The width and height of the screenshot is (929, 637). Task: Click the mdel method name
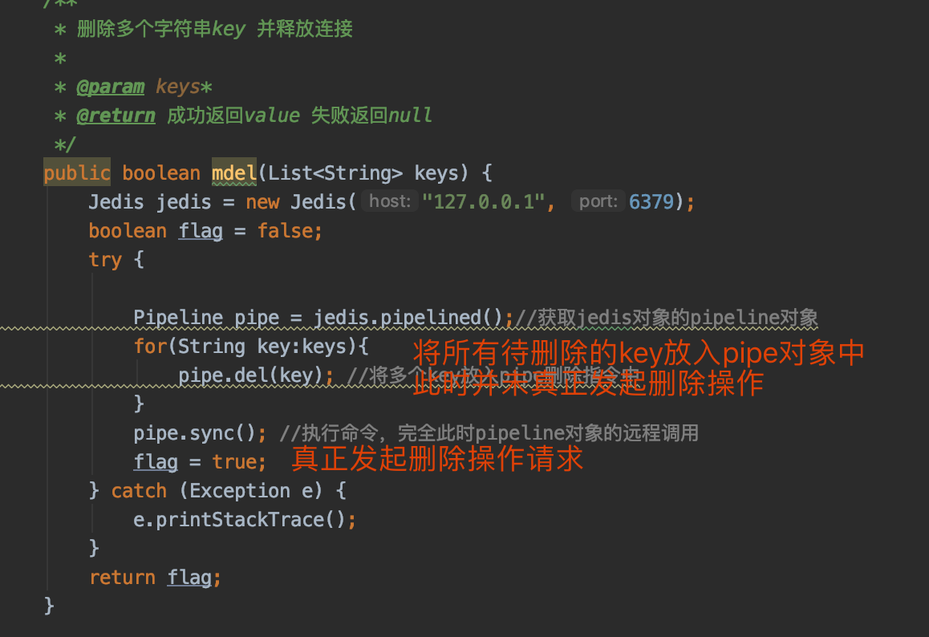pyautogui.click(x=233, y=173)
